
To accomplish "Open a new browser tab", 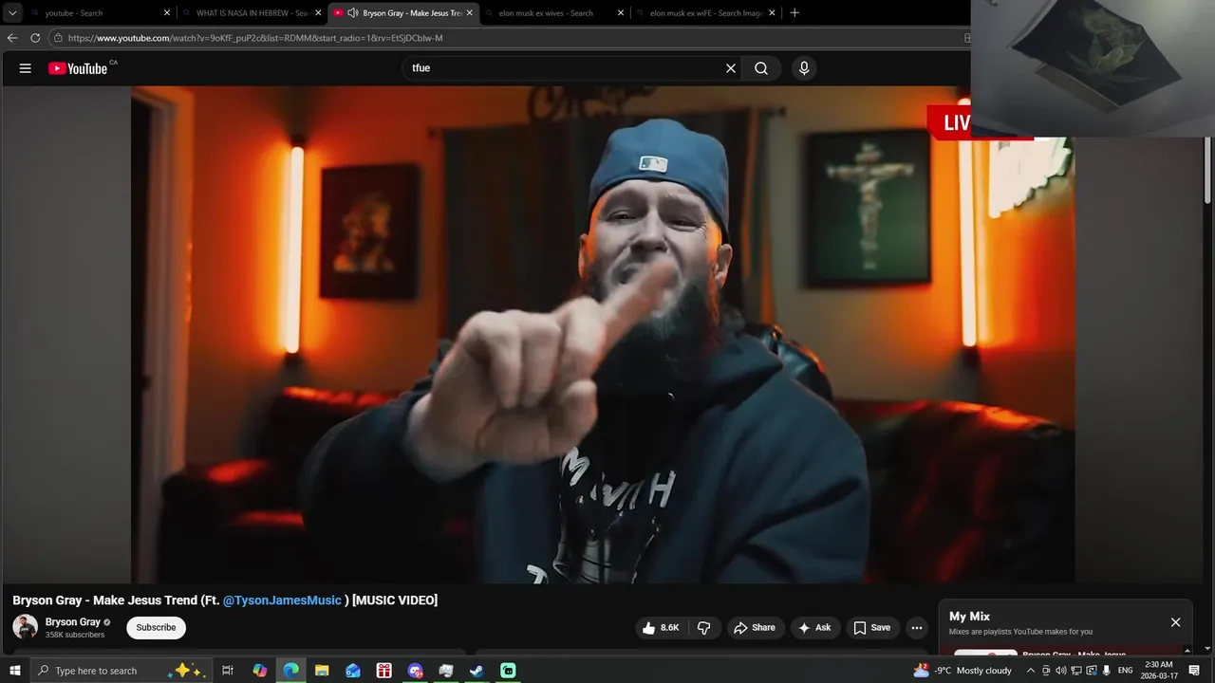I will pyautogui.click(x=794, y=13).
